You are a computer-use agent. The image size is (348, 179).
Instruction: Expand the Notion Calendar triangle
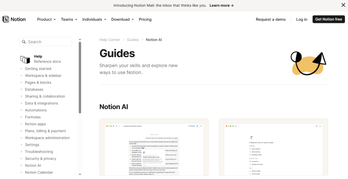pyautogui.click(x=21, y=172)
